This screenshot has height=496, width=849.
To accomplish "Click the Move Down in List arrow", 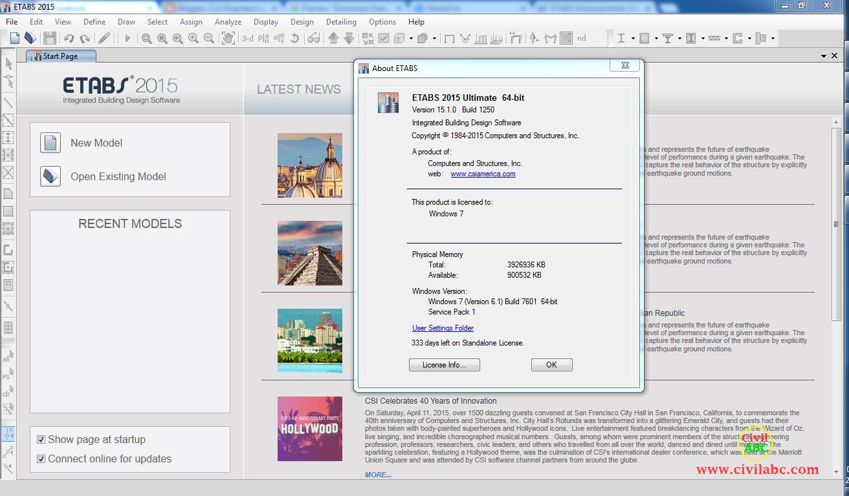I will [349, 39].
